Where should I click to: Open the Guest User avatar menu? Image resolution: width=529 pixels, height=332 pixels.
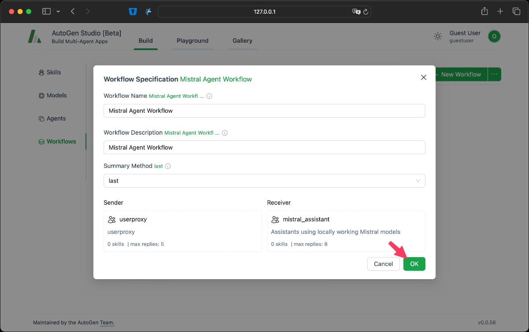(x=494, y=37)
